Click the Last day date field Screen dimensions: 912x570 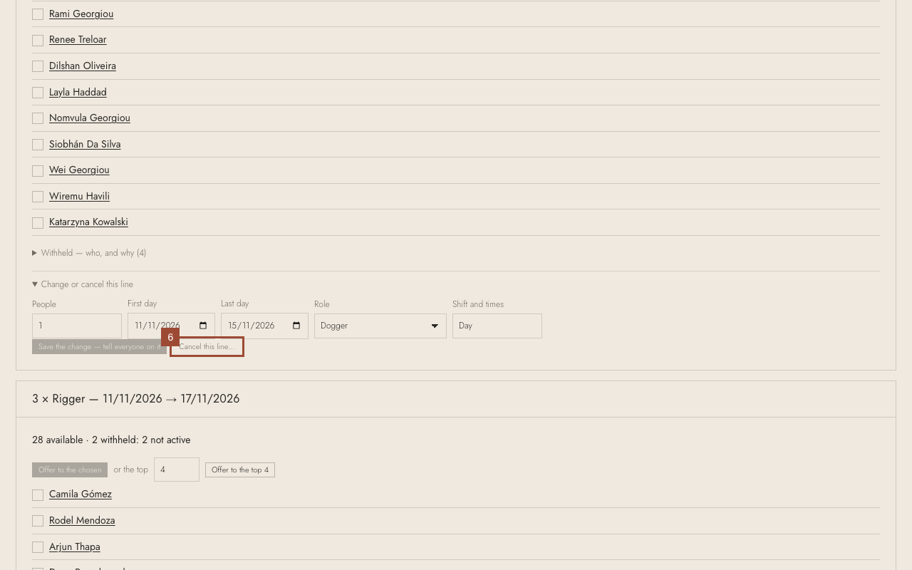[x=264, y=326]
